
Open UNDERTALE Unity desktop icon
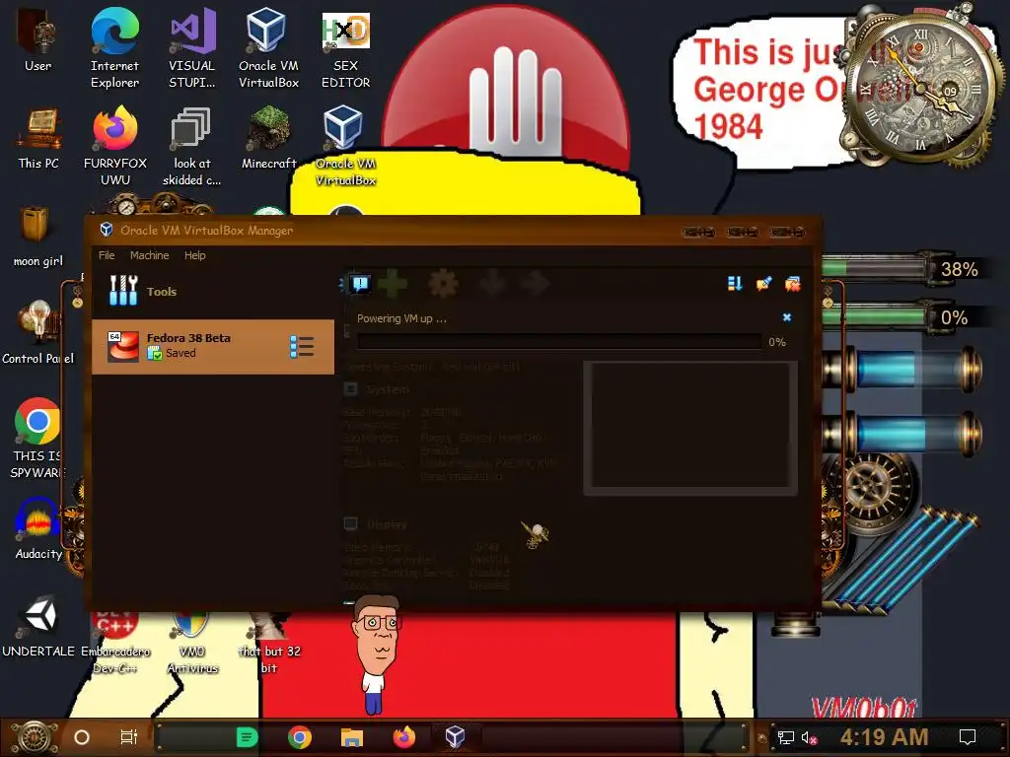pos(38,626)
